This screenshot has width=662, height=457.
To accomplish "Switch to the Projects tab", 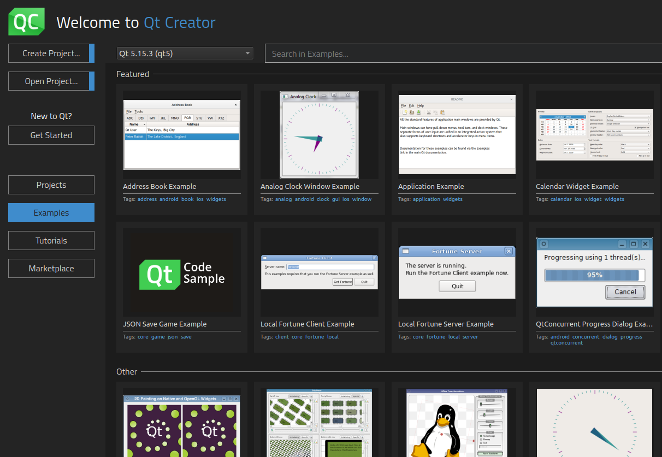I will pos(51,185).
